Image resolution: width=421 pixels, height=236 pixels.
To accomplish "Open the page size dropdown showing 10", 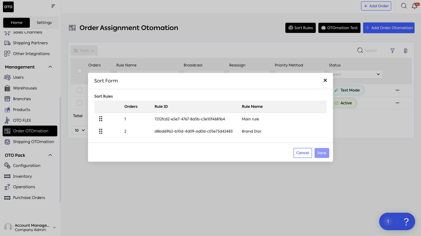I will 80,130.
